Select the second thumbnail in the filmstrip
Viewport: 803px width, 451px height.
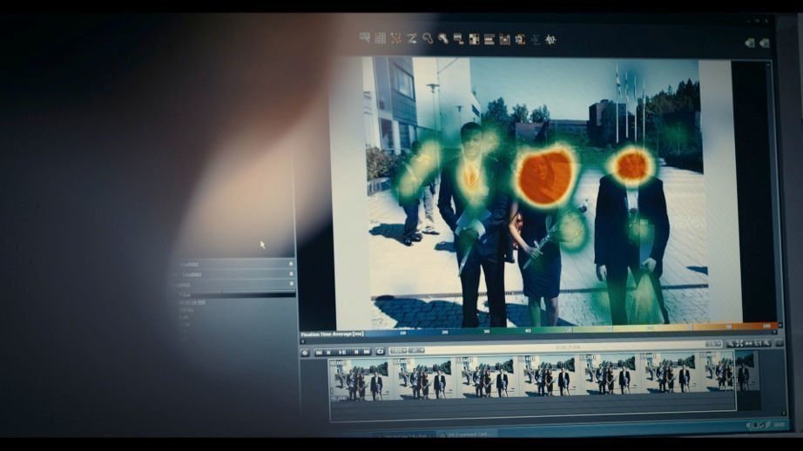(x=422, y=379)
